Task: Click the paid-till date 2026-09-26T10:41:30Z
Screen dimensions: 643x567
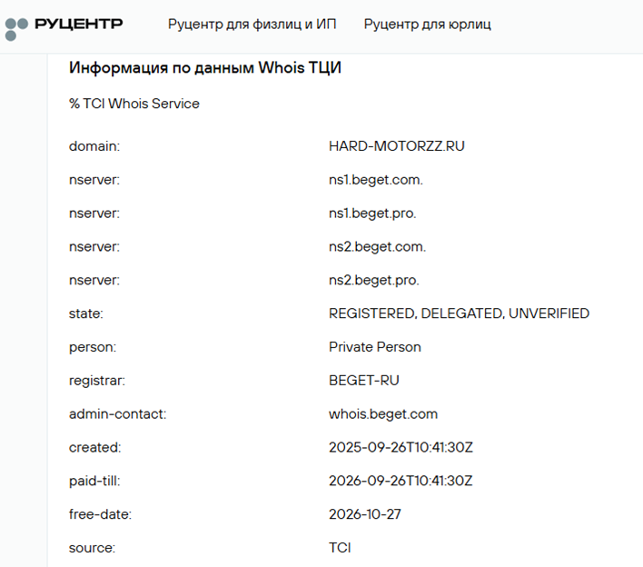Action: pyautogui.click(x=401, y=481)
